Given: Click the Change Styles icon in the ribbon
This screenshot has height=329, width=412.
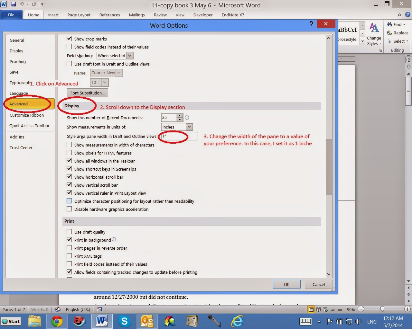Looking at the screenshot, I should click(x=374, y=29).
